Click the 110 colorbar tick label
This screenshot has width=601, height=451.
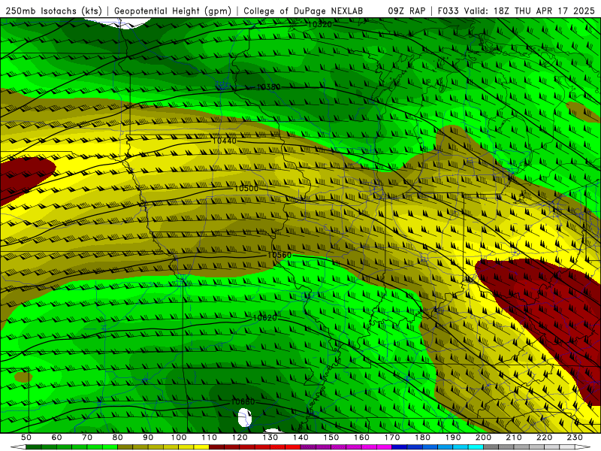[210, 437]
